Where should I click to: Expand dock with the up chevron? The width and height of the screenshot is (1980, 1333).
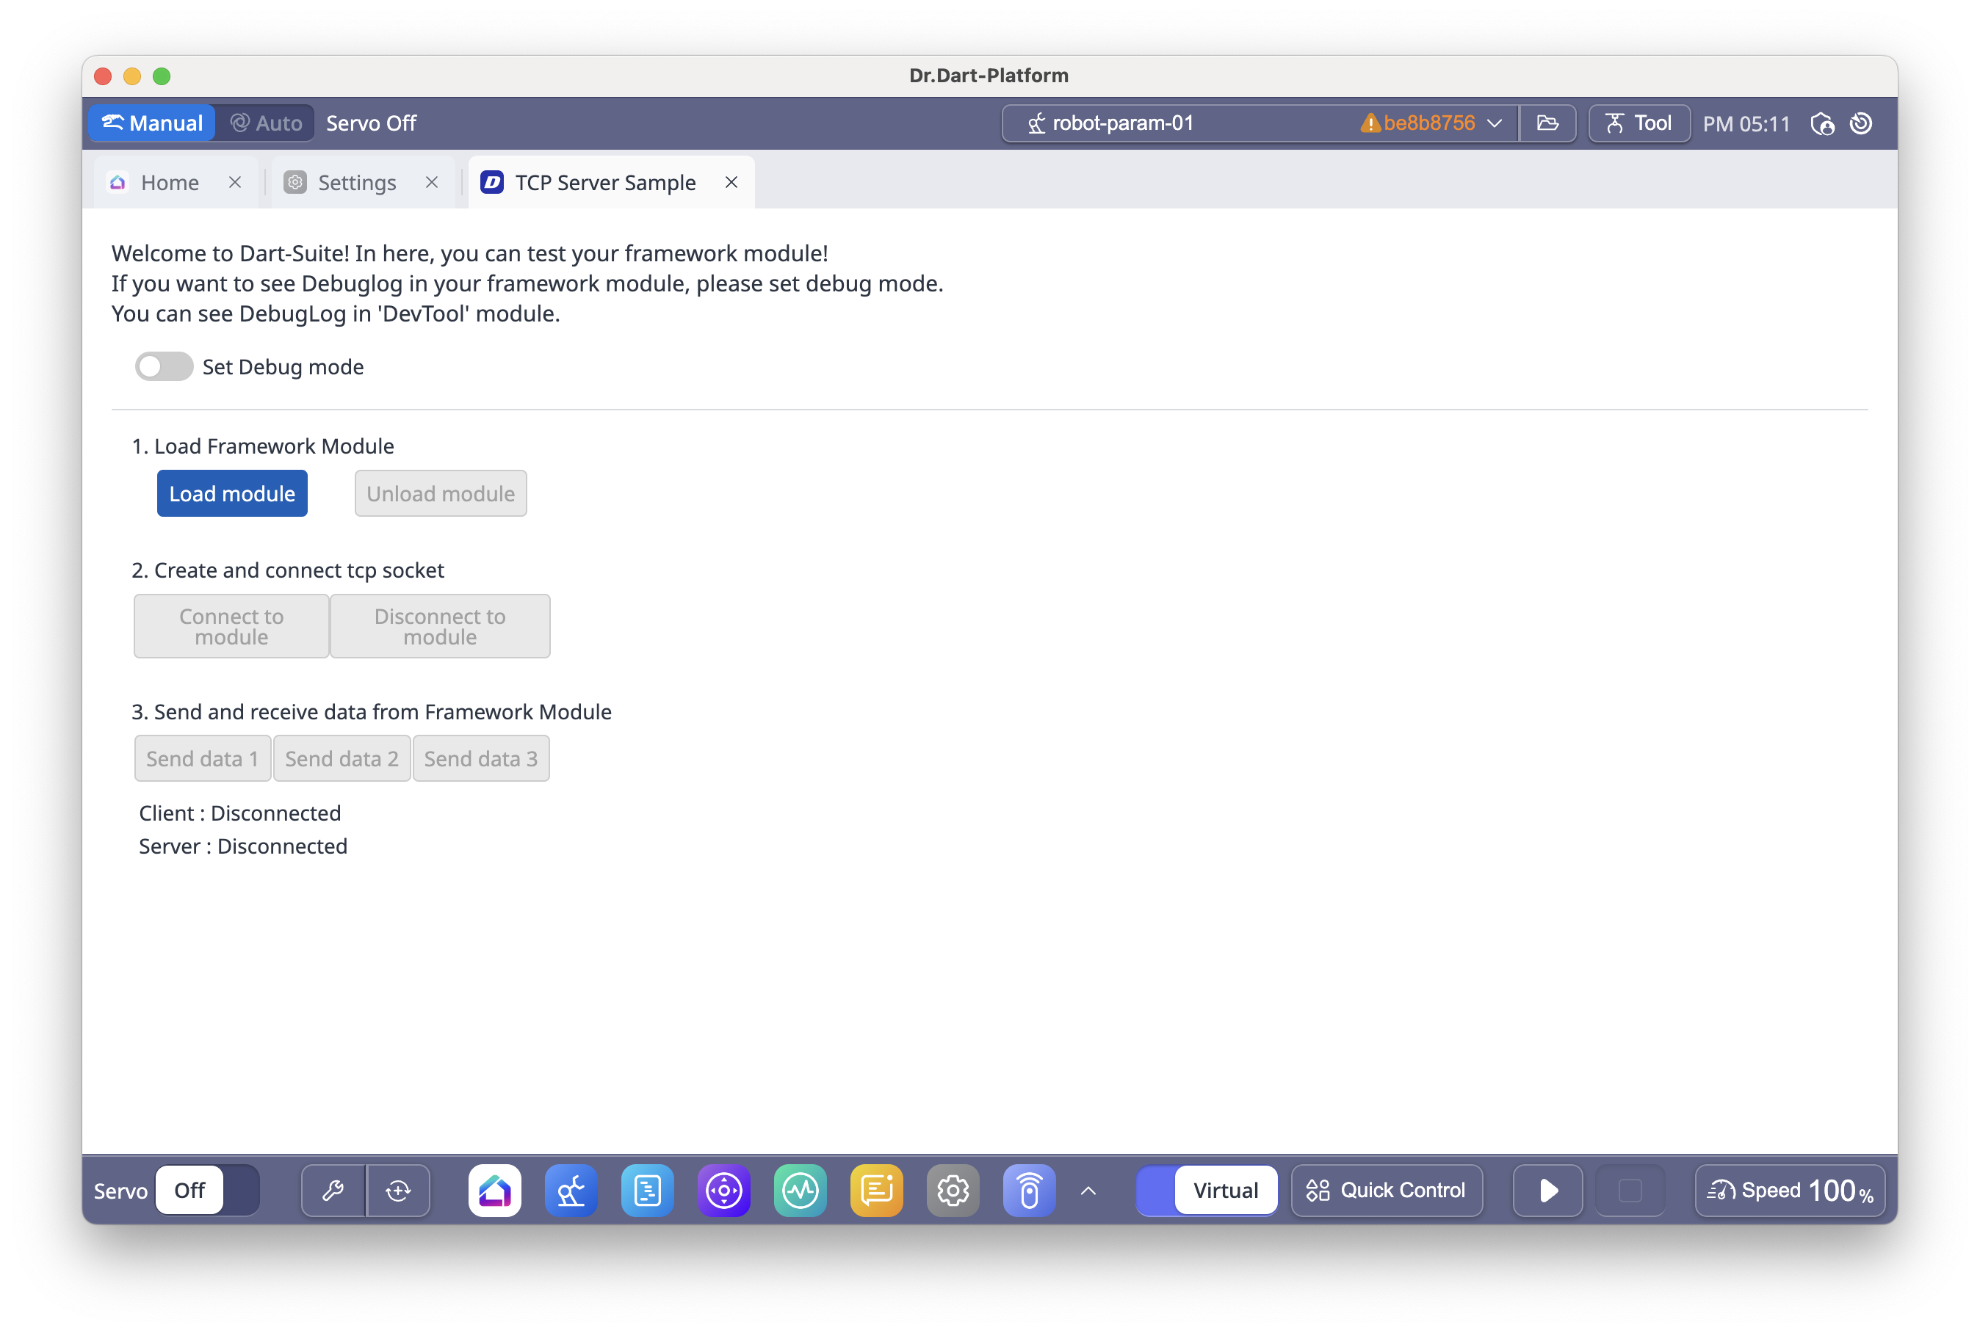[1088, 1190]
